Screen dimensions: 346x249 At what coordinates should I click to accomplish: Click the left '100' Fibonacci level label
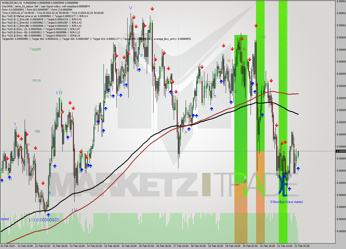point(37,132)
